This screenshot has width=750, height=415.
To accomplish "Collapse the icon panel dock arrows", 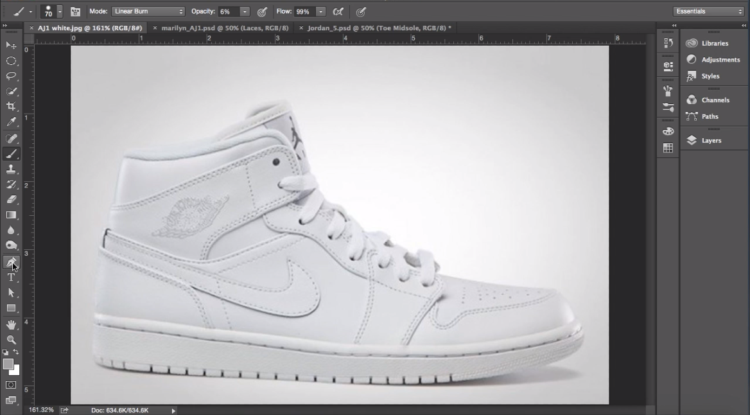I will 674,25.
